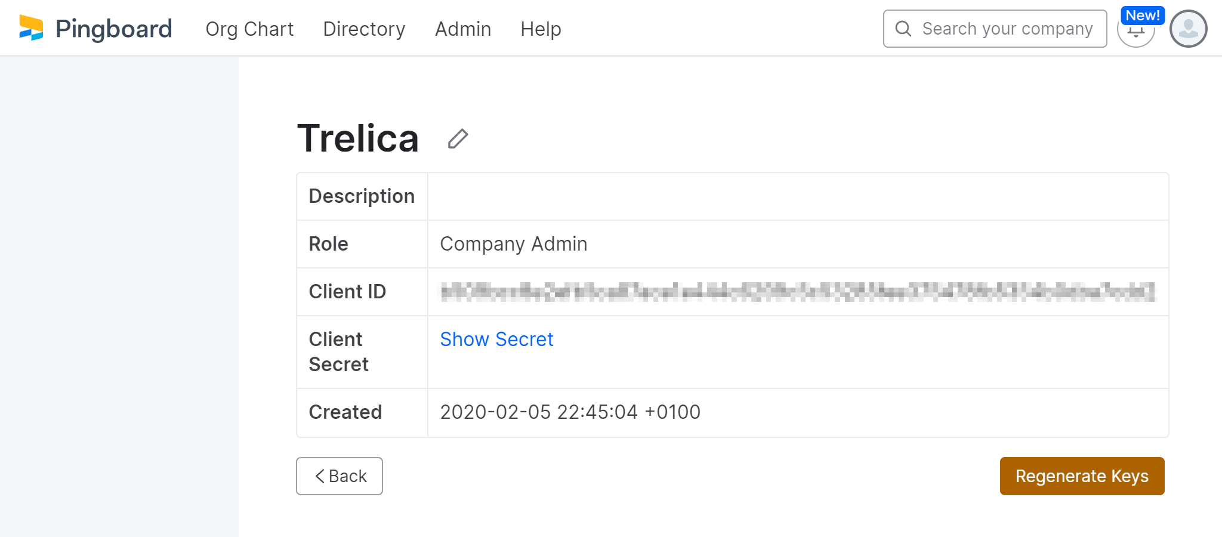Open the Help menu

click(x=541, y=29)
